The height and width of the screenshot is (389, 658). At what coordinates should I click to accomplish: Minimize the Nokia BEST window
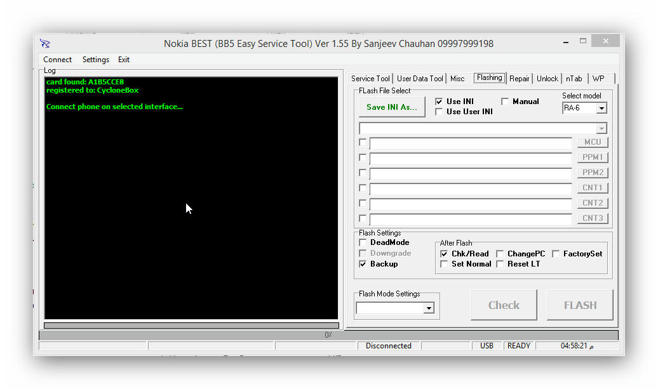point(566,41)
